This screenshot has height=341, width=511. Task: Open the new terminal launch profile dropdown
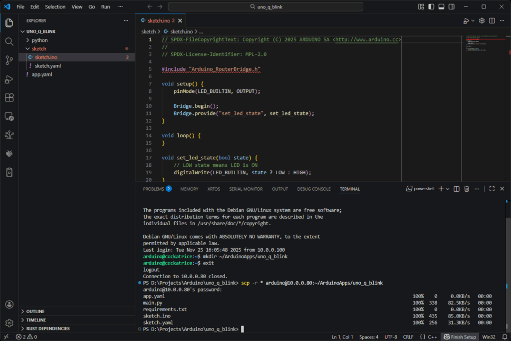point(448,189)
